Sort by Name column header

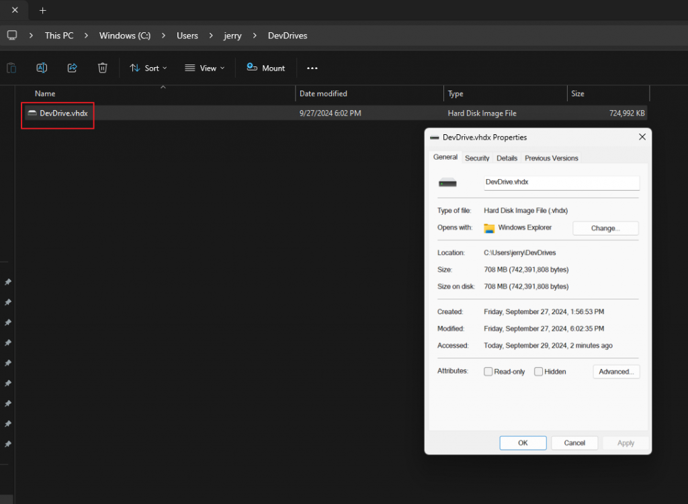coord(45,93)
